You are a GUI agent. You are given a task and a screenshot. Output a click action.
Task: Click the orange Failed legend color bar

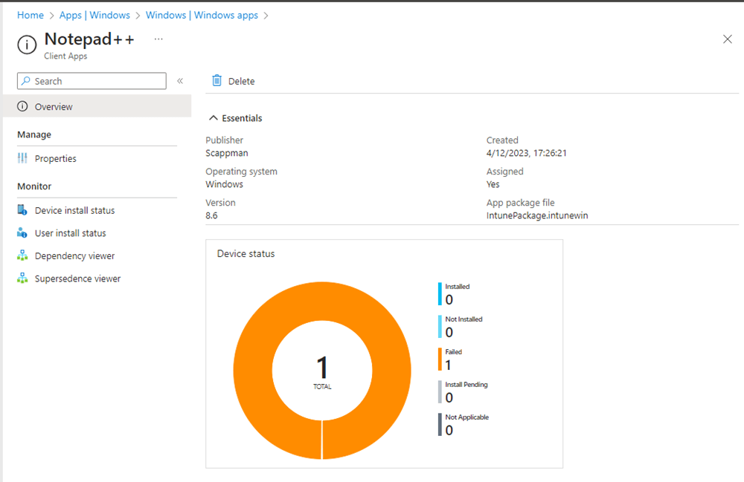pos(440,359)
